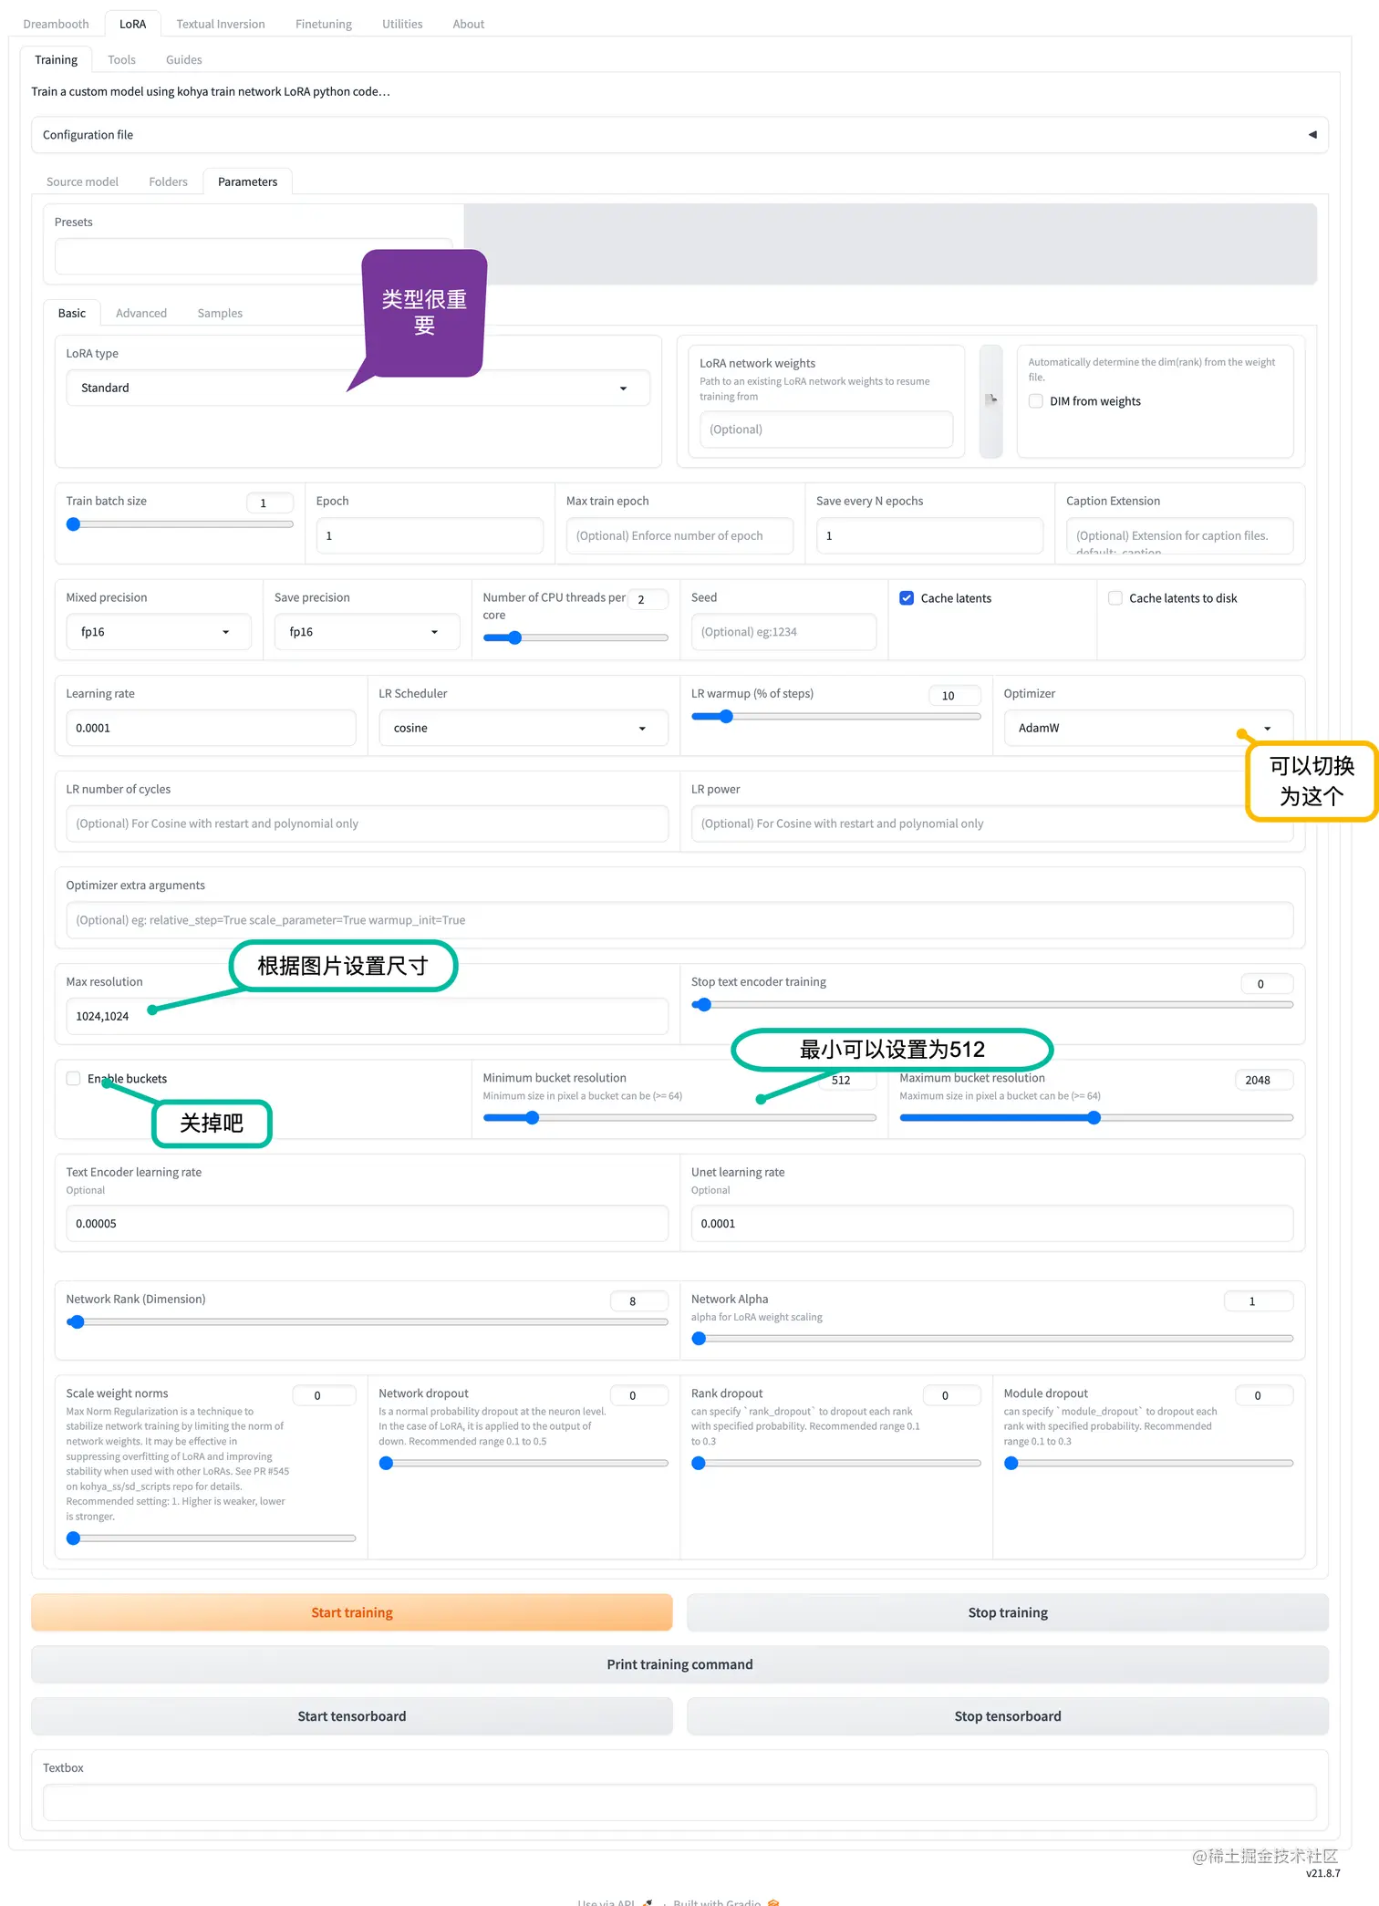Open the LR Scheduler dropdown

[x=522, y=729]
